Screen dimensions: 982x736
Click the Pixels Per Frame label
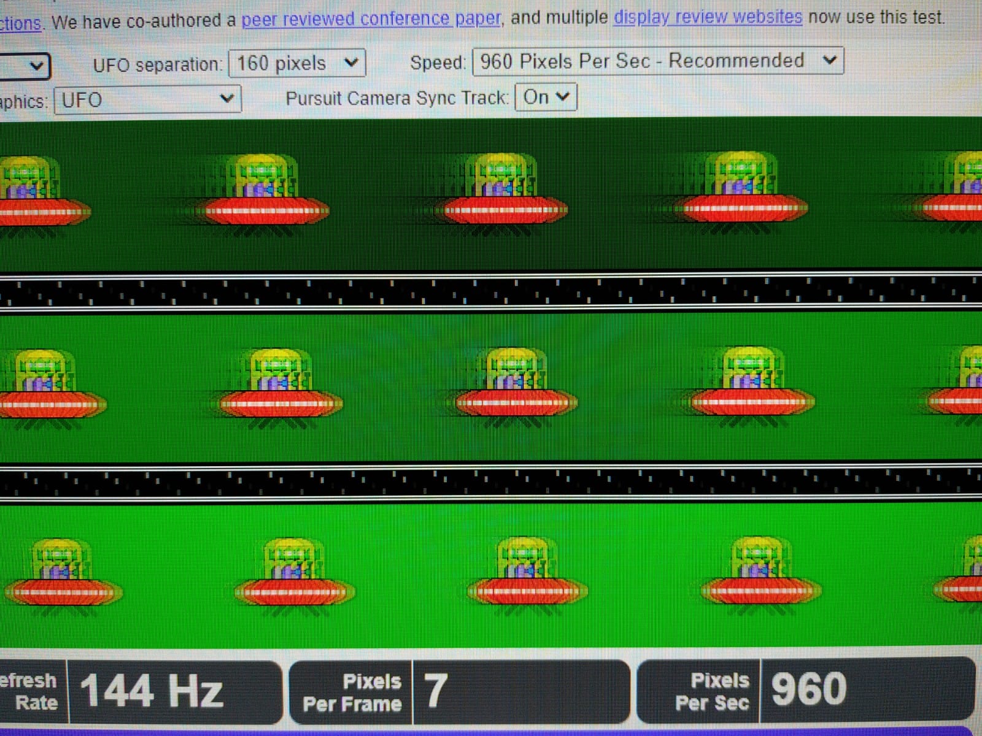point(352,692)
